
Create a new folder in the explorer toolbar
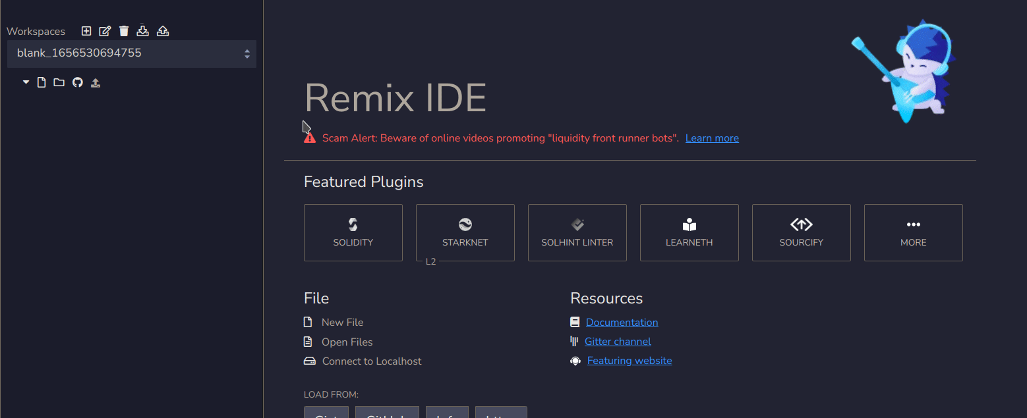click(59, 82)
